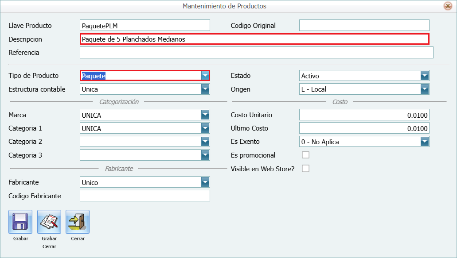
Task: Expand the Estructura contable dropdown
Action: [x=205, y=89]
